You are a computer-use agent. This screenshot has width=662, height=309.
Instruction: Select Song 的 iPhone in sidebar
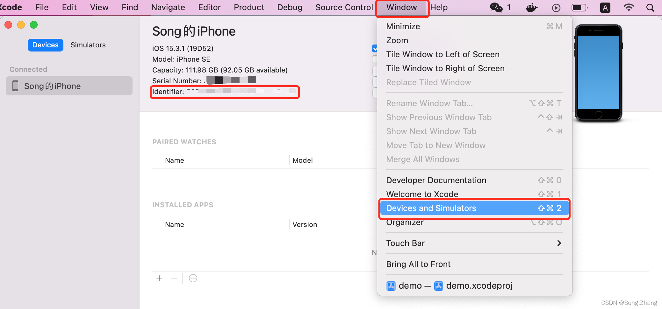pos(69,86)
